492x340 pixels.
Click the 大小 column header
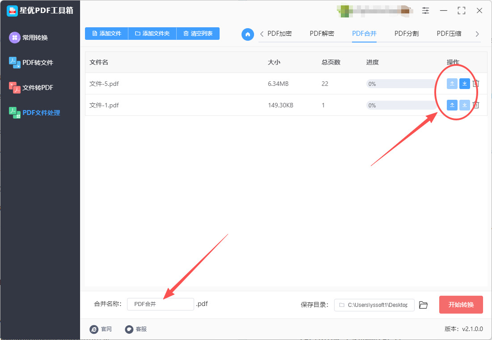tap(274, 62)
